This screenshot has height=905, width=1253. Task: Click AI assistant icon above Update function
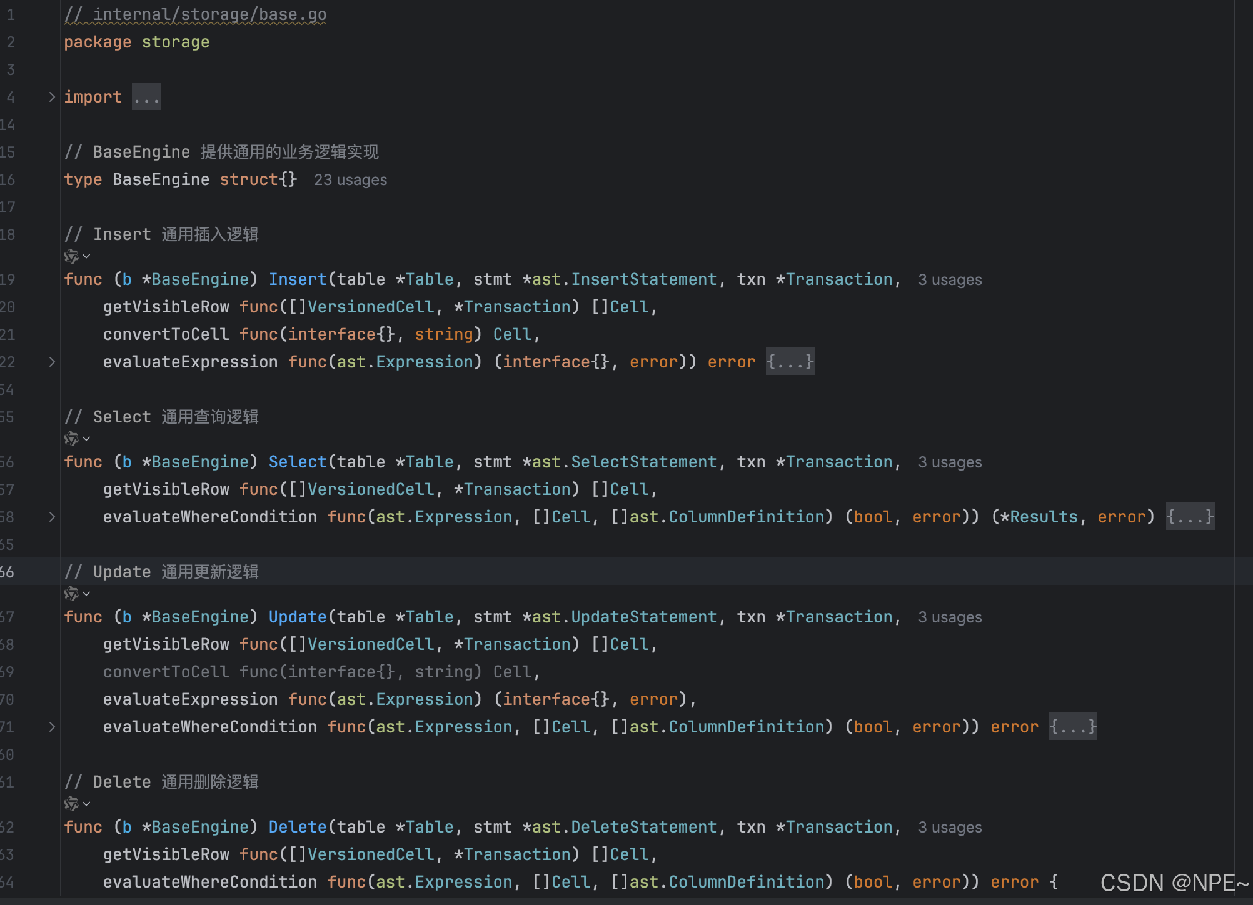point(71,594)
